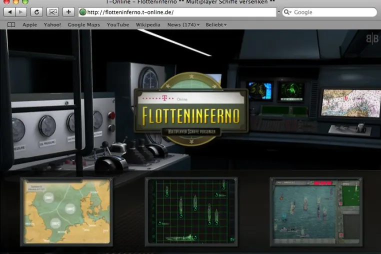Image resolution: width=381 pixels, height=254 pixels.
Task: Select the sea map region thumbnail
Action: 66,211
